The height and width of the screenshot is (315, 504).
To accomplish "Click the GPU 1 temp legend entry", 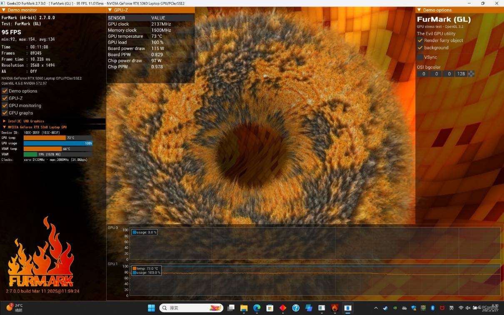I will click(145, 268).
